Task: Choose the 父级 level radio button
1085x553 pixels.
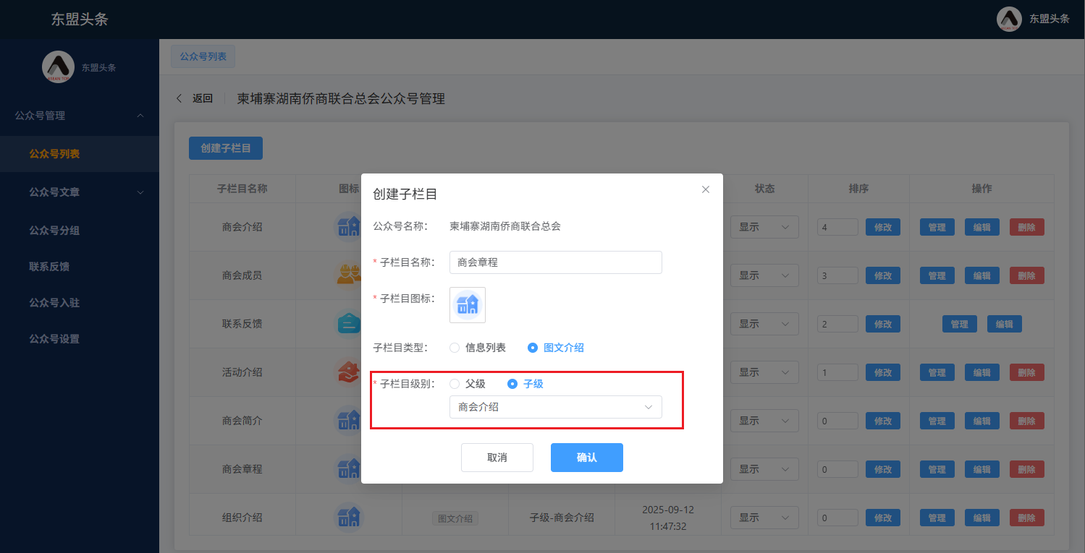Action: (468, 384)
